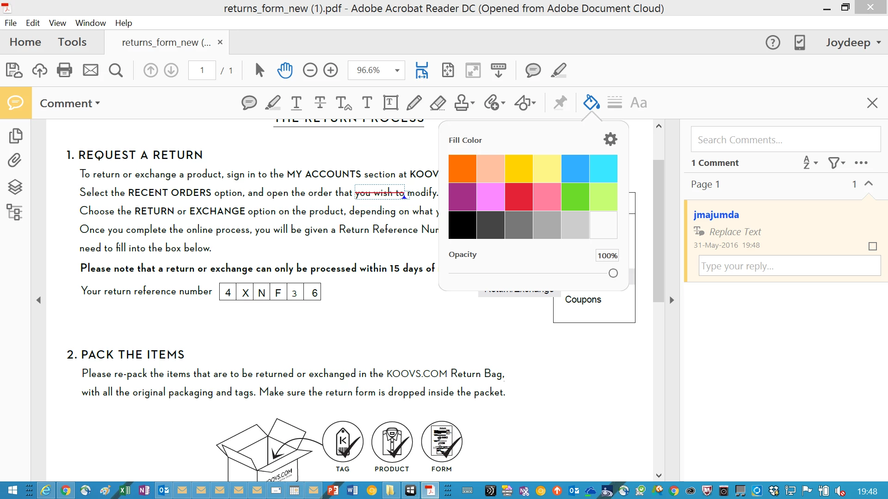The width and height of the screenshot is (888, 499).
Task: Click the strikethrough text tool
Action: 320,103
